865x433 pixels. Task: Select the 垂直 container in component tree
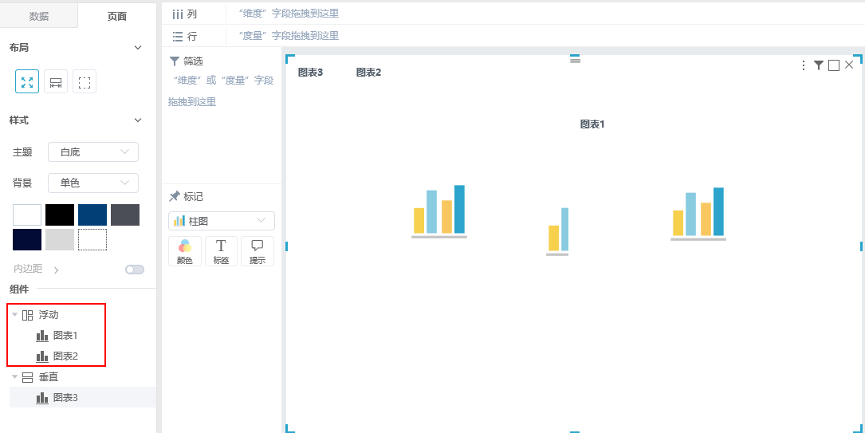[x=49, y=377]
